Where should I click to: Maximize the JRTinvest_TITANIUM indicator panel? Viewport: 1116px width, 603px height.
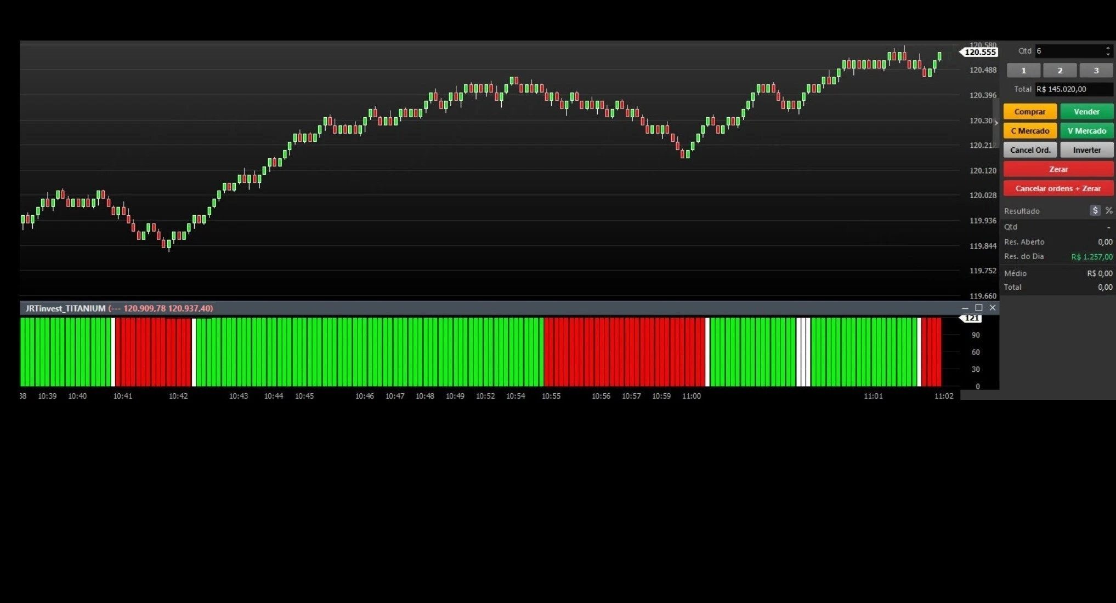pos(978,308)
